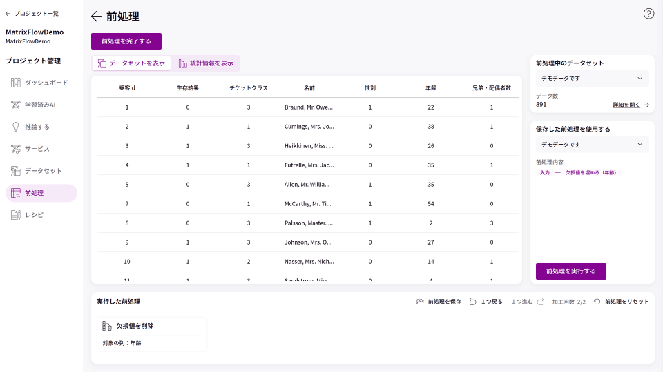Click the 欠損値を削除 step icon
This screenshot has height=372, width=663.
coord(107,326)
